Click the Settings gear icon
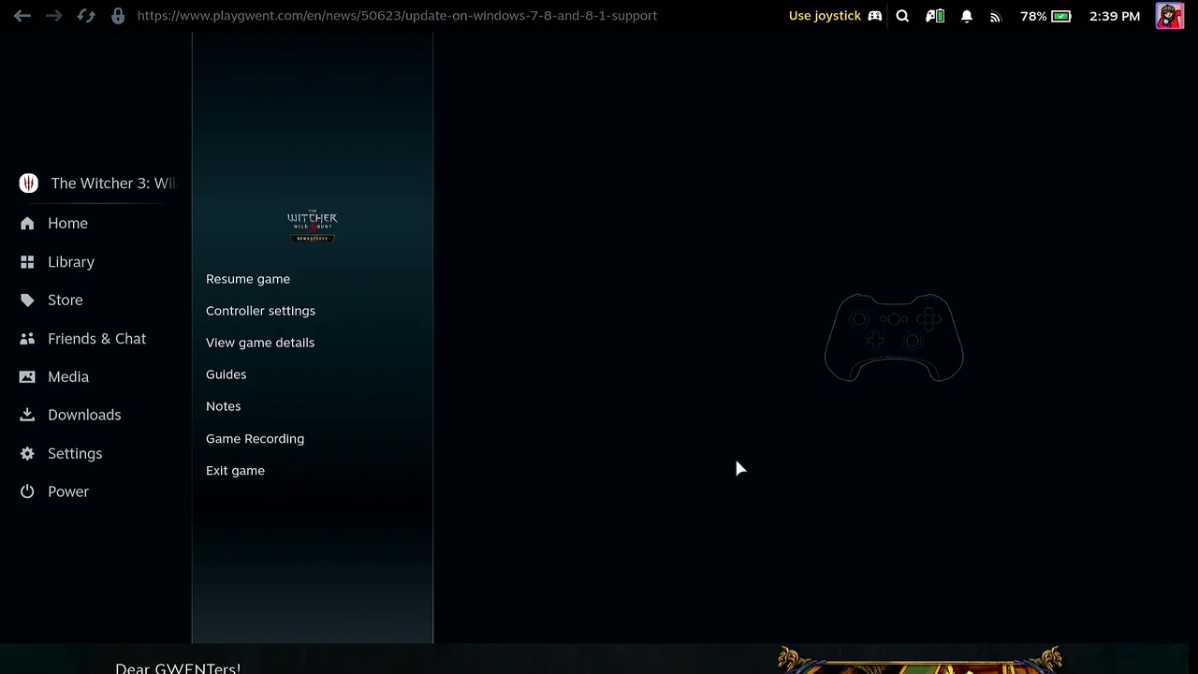Screen dimensions: 1198x674 [27, 454]
